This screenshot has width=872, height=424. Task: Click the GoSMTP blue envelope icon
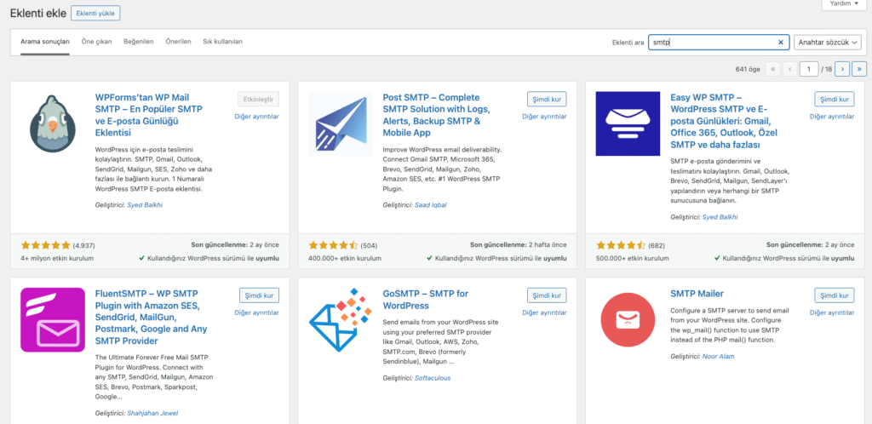[341, 319]
